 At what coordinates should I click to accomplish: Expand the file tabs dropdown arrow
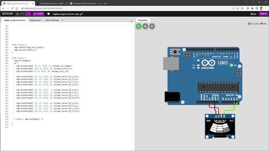tap(63, 20)
